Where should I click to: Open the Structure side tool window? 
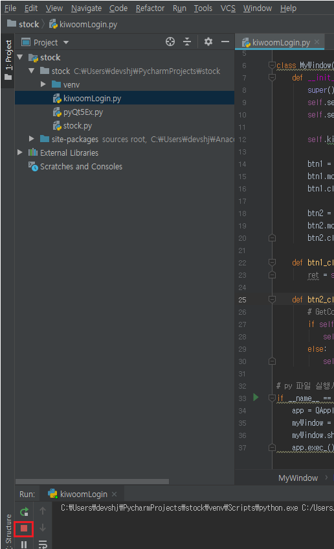(8, 531)
